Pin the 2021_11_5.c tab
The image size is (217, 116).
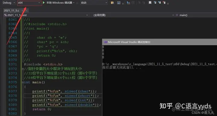tap(22, 11)
